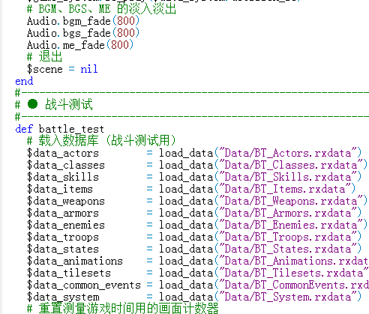
Task: Click the $data_weapons variable
Action: pos(66,201)
